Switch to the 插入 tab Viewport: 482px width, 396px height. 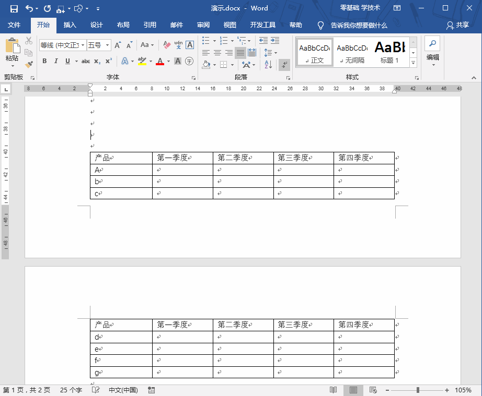70,25
